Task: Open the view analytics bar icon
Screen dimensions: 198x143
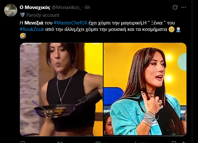Action: [136, 142]
